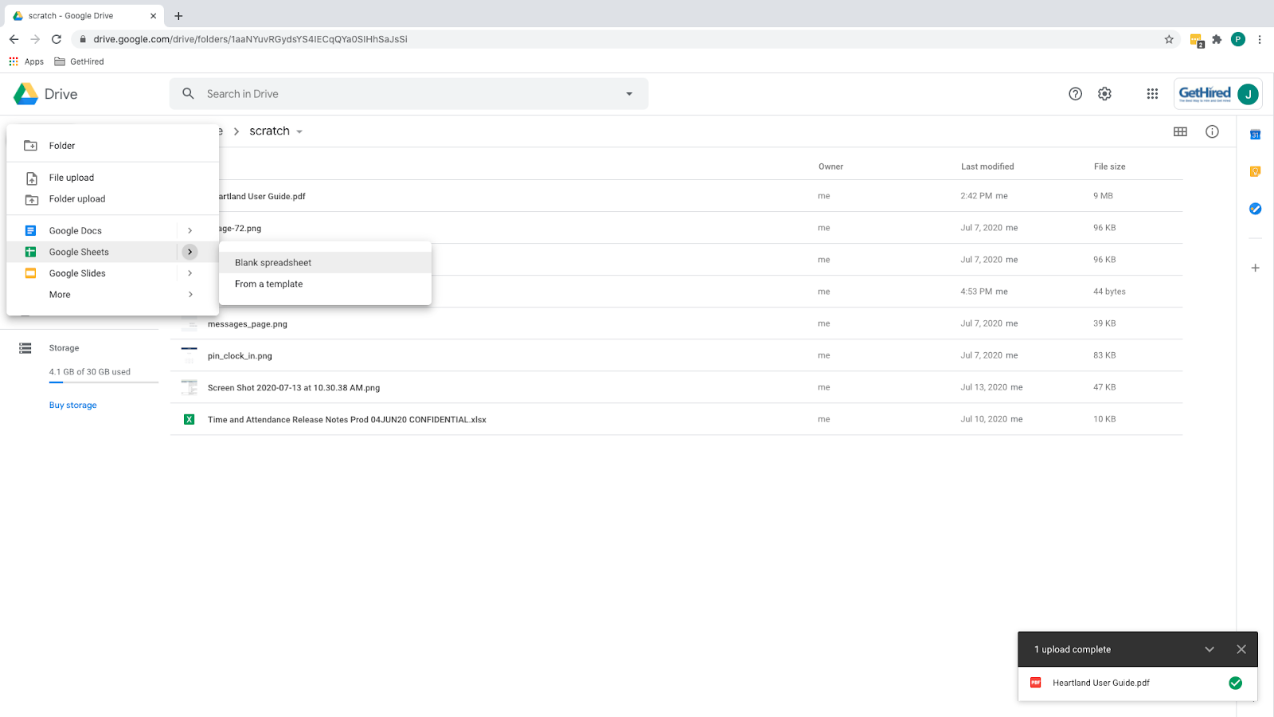Show folder details info panel
The height and width of the screenshot is (717, 1274).
[1212, 131]
